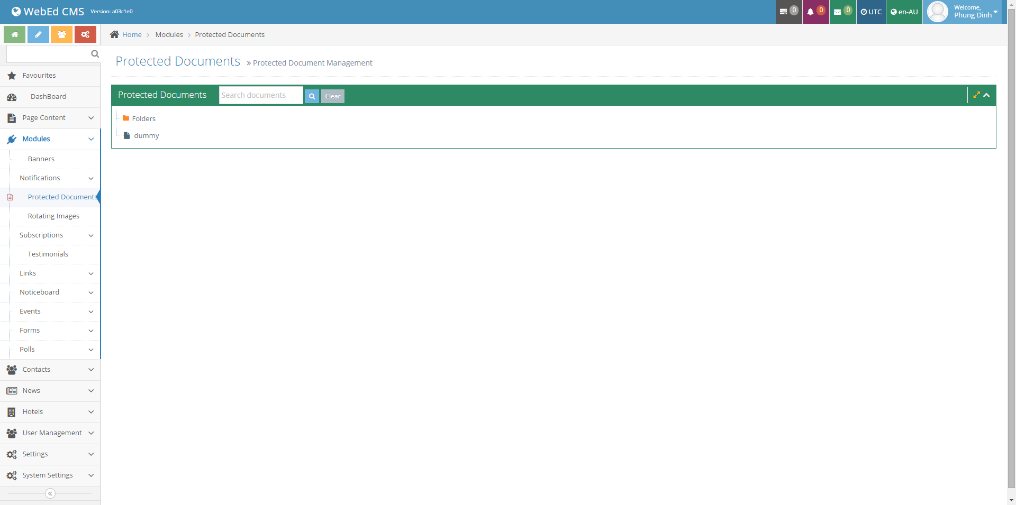1016x505 pixels.
Task: Open the user profile dropdown
Action: [x=963, y=12]
